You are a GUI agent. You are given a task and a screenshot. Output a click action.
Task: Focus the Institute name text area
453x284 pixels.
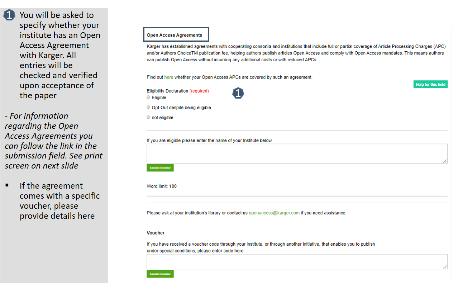[297, 154]
